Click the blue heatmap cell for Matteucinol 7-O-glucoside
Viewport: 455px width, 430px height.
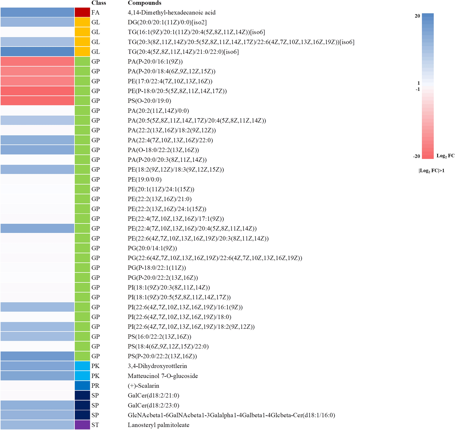point(37,376)
